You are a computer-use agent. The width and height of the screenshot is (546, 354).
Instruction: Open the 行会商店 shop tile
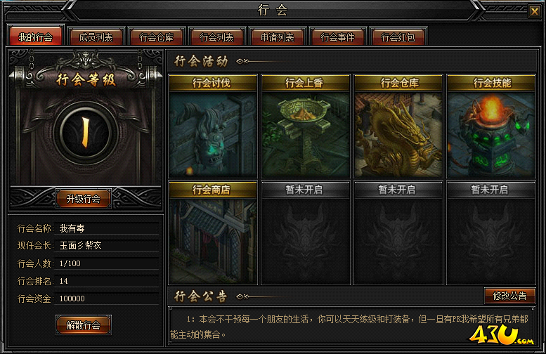(x=213, y=233)
